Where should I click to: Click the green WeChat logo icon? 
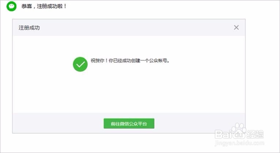pyautogui.click(x=11, y=6)
